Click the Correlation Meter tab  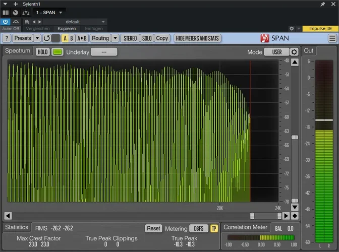point(245,227)
